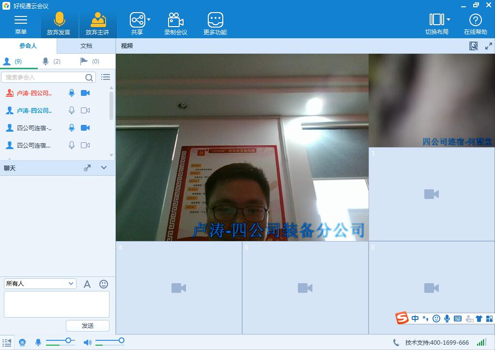Click the chat font formatting A icon

[x=87, y=284]
